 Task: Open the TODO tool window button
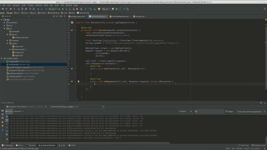[x=72, y=145]
